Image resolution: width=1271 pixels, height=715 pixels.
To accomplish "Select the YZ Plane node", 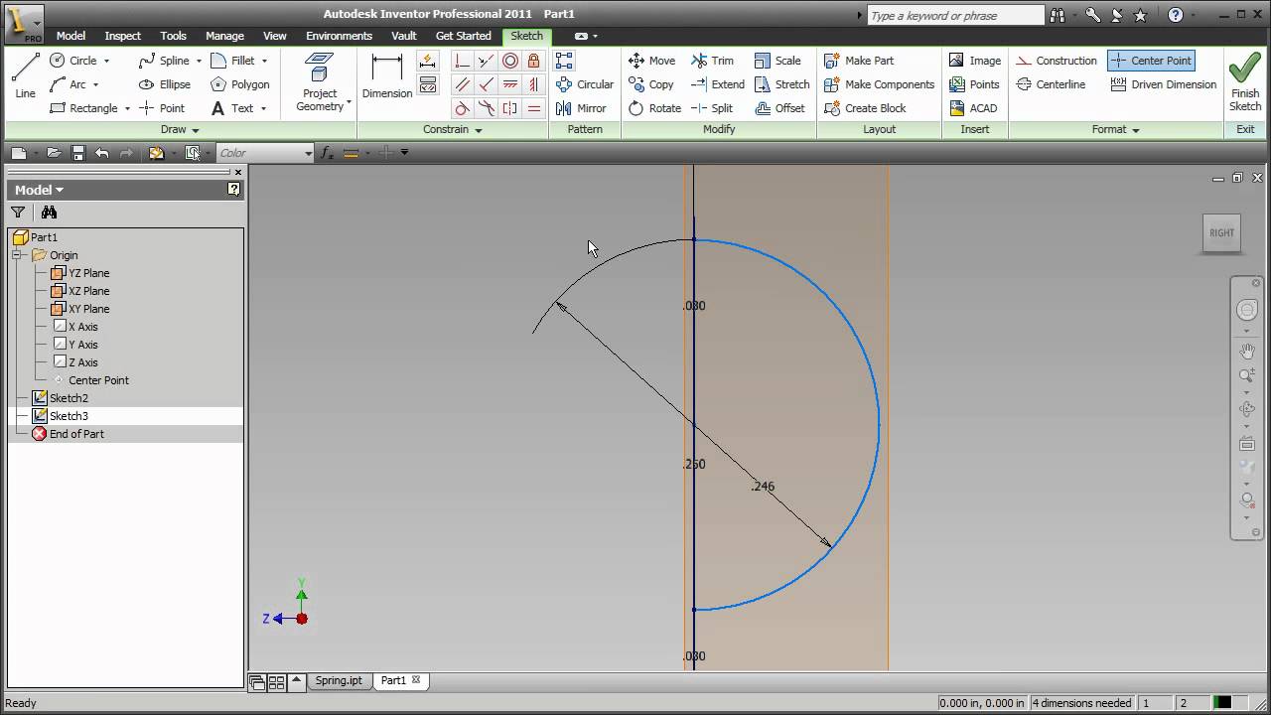I will (x=88, y=273).
